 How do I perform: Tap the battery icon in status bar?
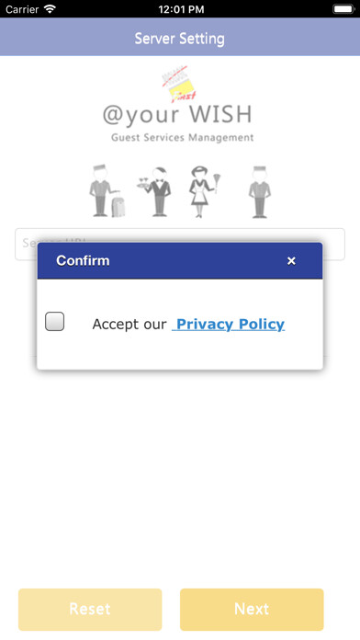click(343, 9)
